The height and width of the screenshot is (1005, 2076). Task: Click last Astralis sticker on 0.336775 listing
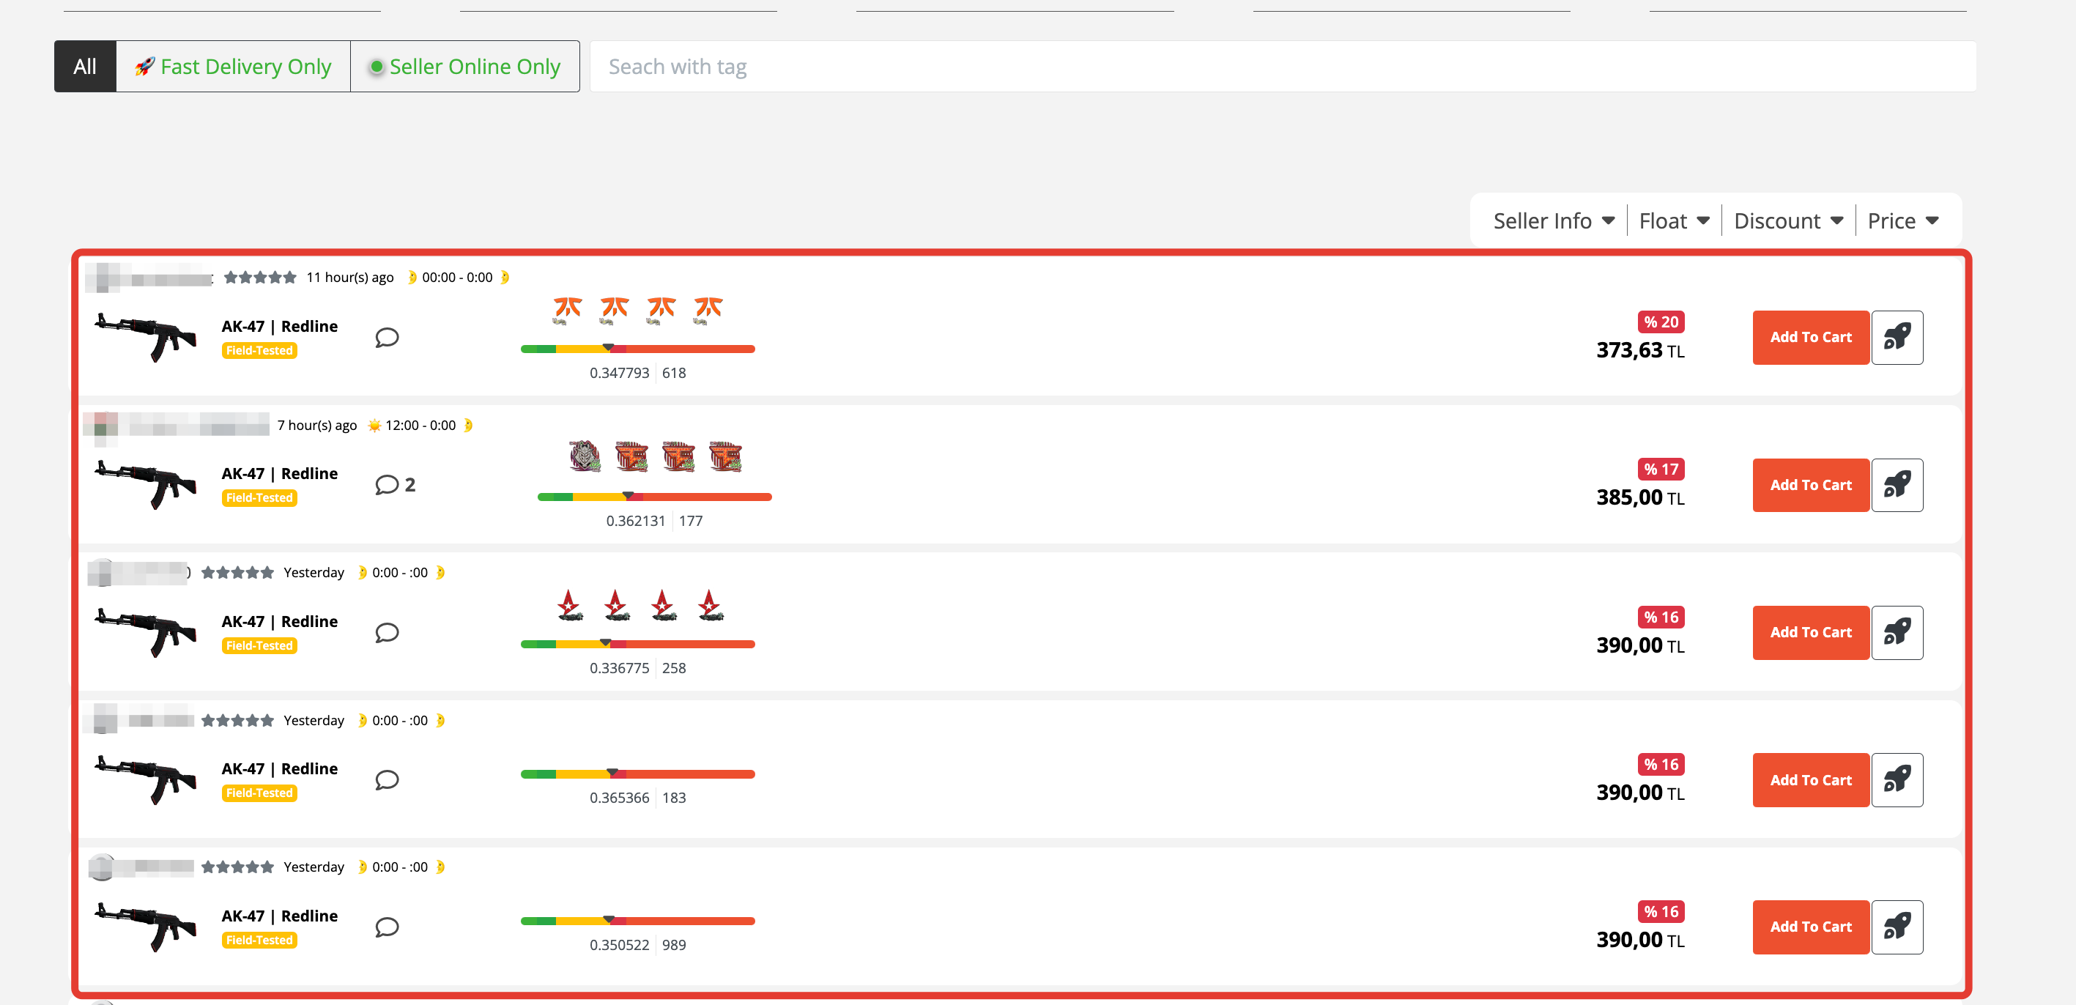coord(708,604)
